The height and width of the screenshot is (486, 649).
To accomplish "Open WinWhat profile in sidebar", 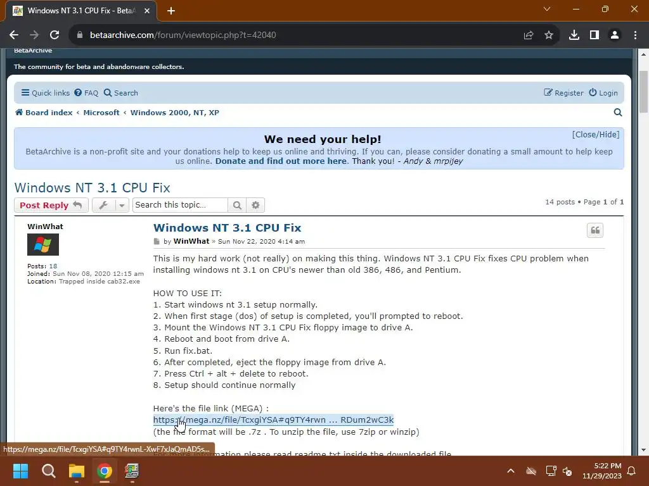I will (45, 227).
